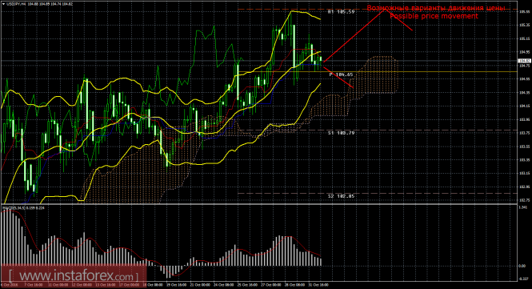Select the Russian 'Возможные варианты движения цены' text
This screenshot has height=289, width=532.
click(x=436, y=8)
